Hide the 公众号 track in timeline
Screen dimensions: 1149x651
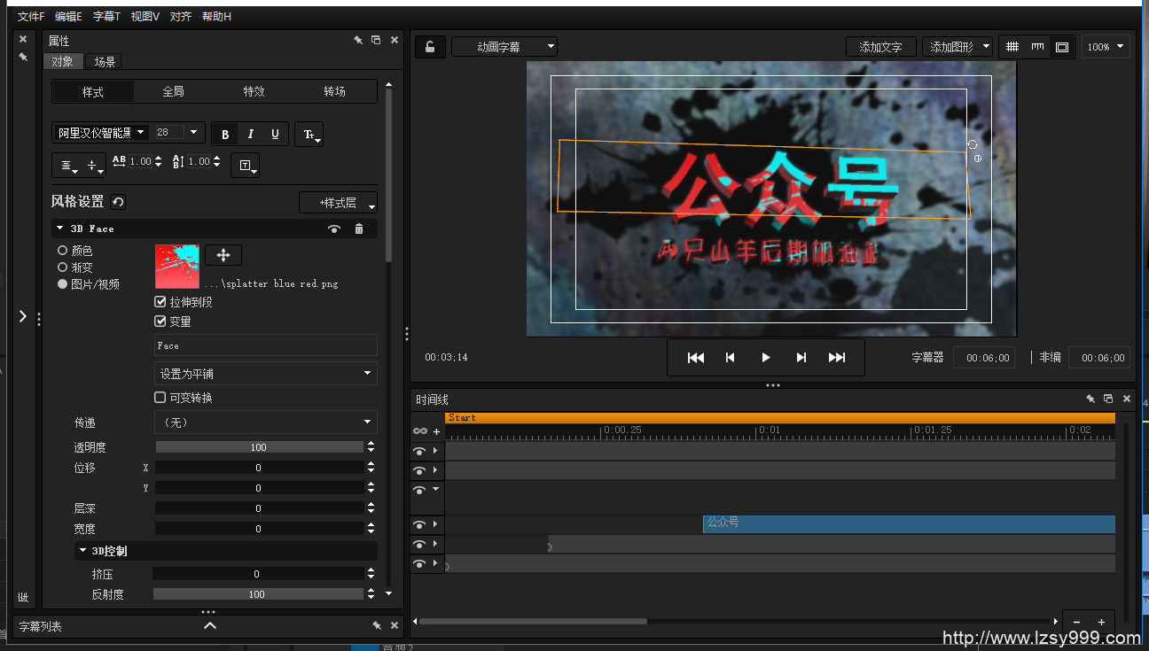tap(419, 525)
